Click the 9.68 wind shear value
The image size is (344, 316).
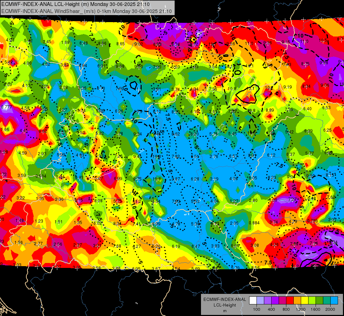(x=120, y=66)
